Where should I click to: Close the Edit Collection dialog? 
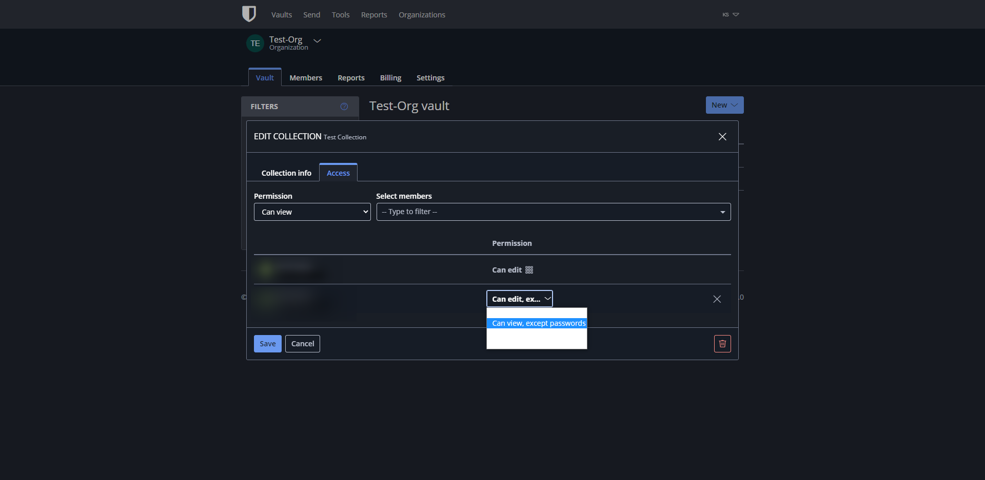[x=722, y=136]
